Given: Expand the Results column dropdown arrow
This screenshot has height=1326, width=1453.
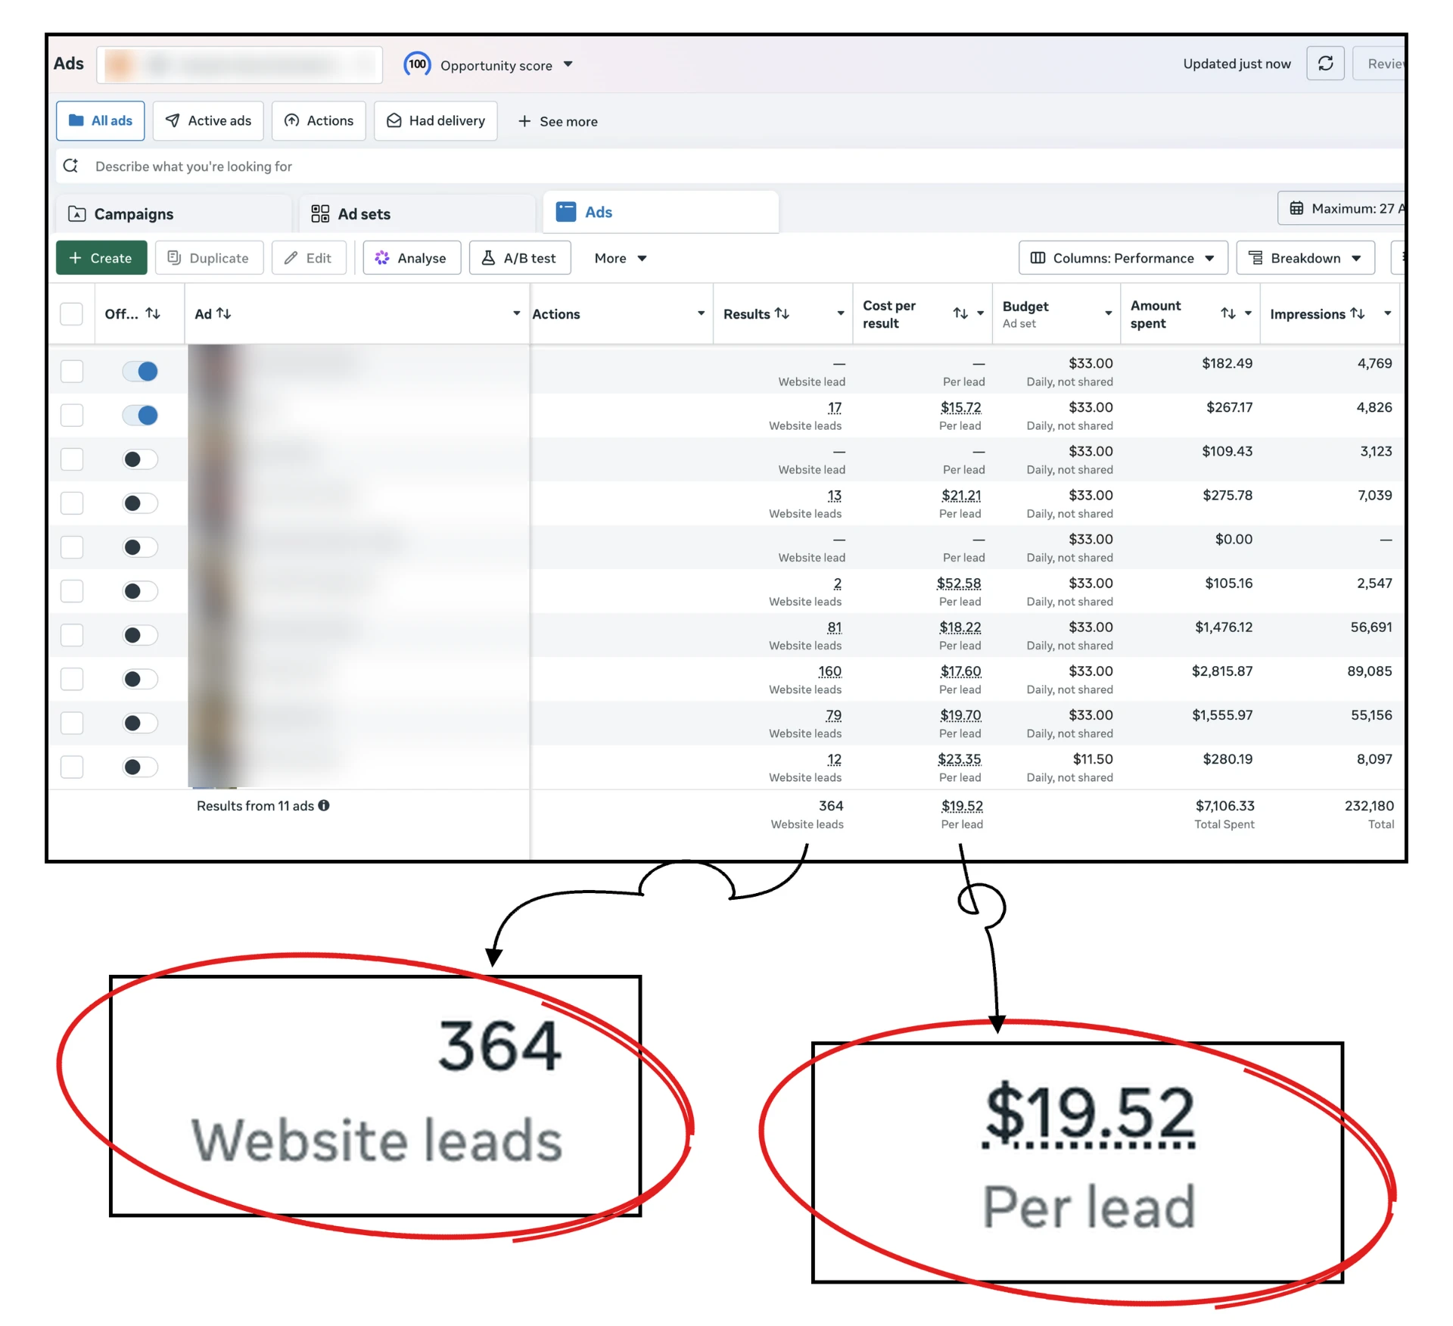Looking at the screenshot, I should pos(841,313).
